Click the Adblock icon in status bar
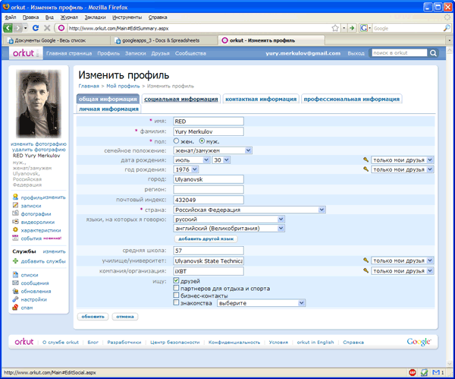This screenshot has width=455, height=379. pos(413,372)
